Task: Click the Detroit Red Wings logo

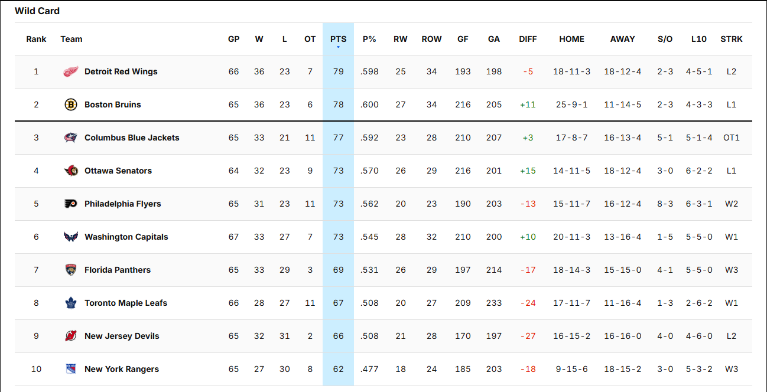Action: (71, 71)
